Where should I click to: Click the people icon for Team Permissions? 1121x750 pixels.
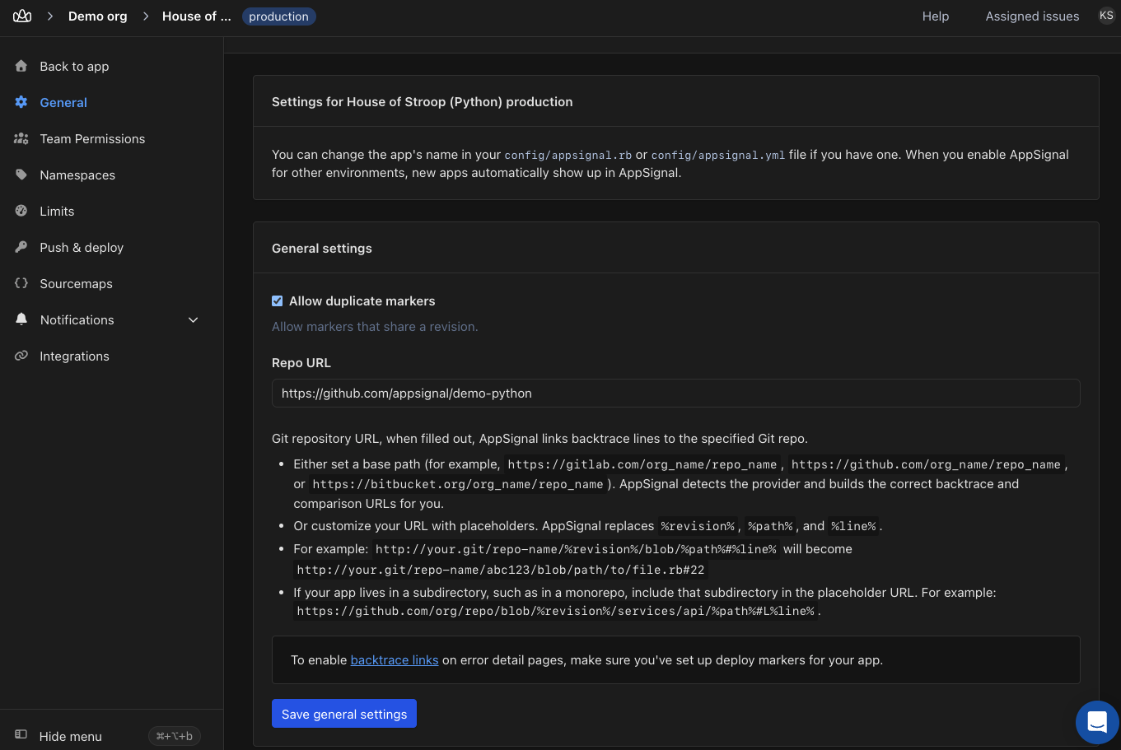(x=21, y=138)
